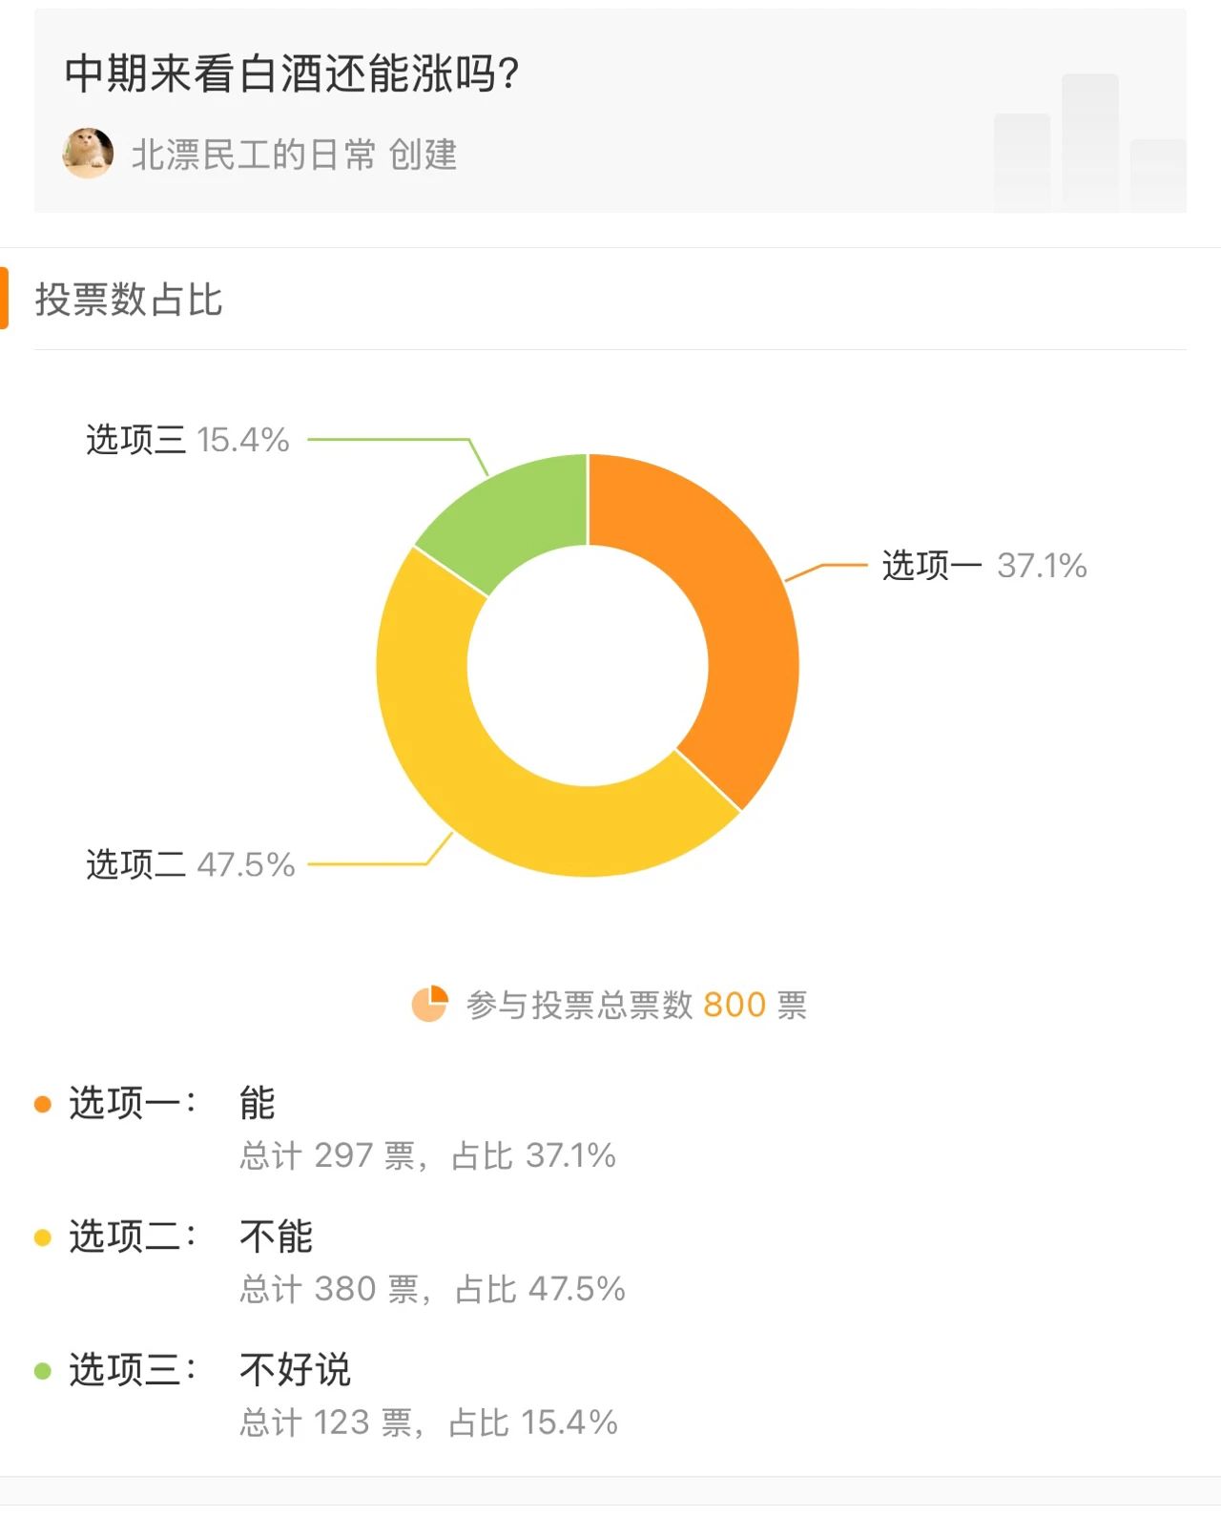Screen dimensions: 1221x1516
Task: Click the yellow legend dot for 选项二
Action: (42, 1237)
